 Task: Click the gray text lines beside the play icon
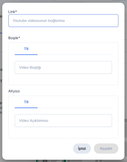pyautogui.click(x=55, y=161)
